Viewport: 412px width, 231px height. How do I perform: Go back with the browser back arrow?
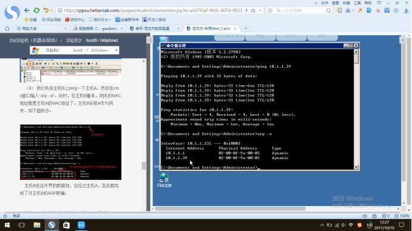coord(27,11)
